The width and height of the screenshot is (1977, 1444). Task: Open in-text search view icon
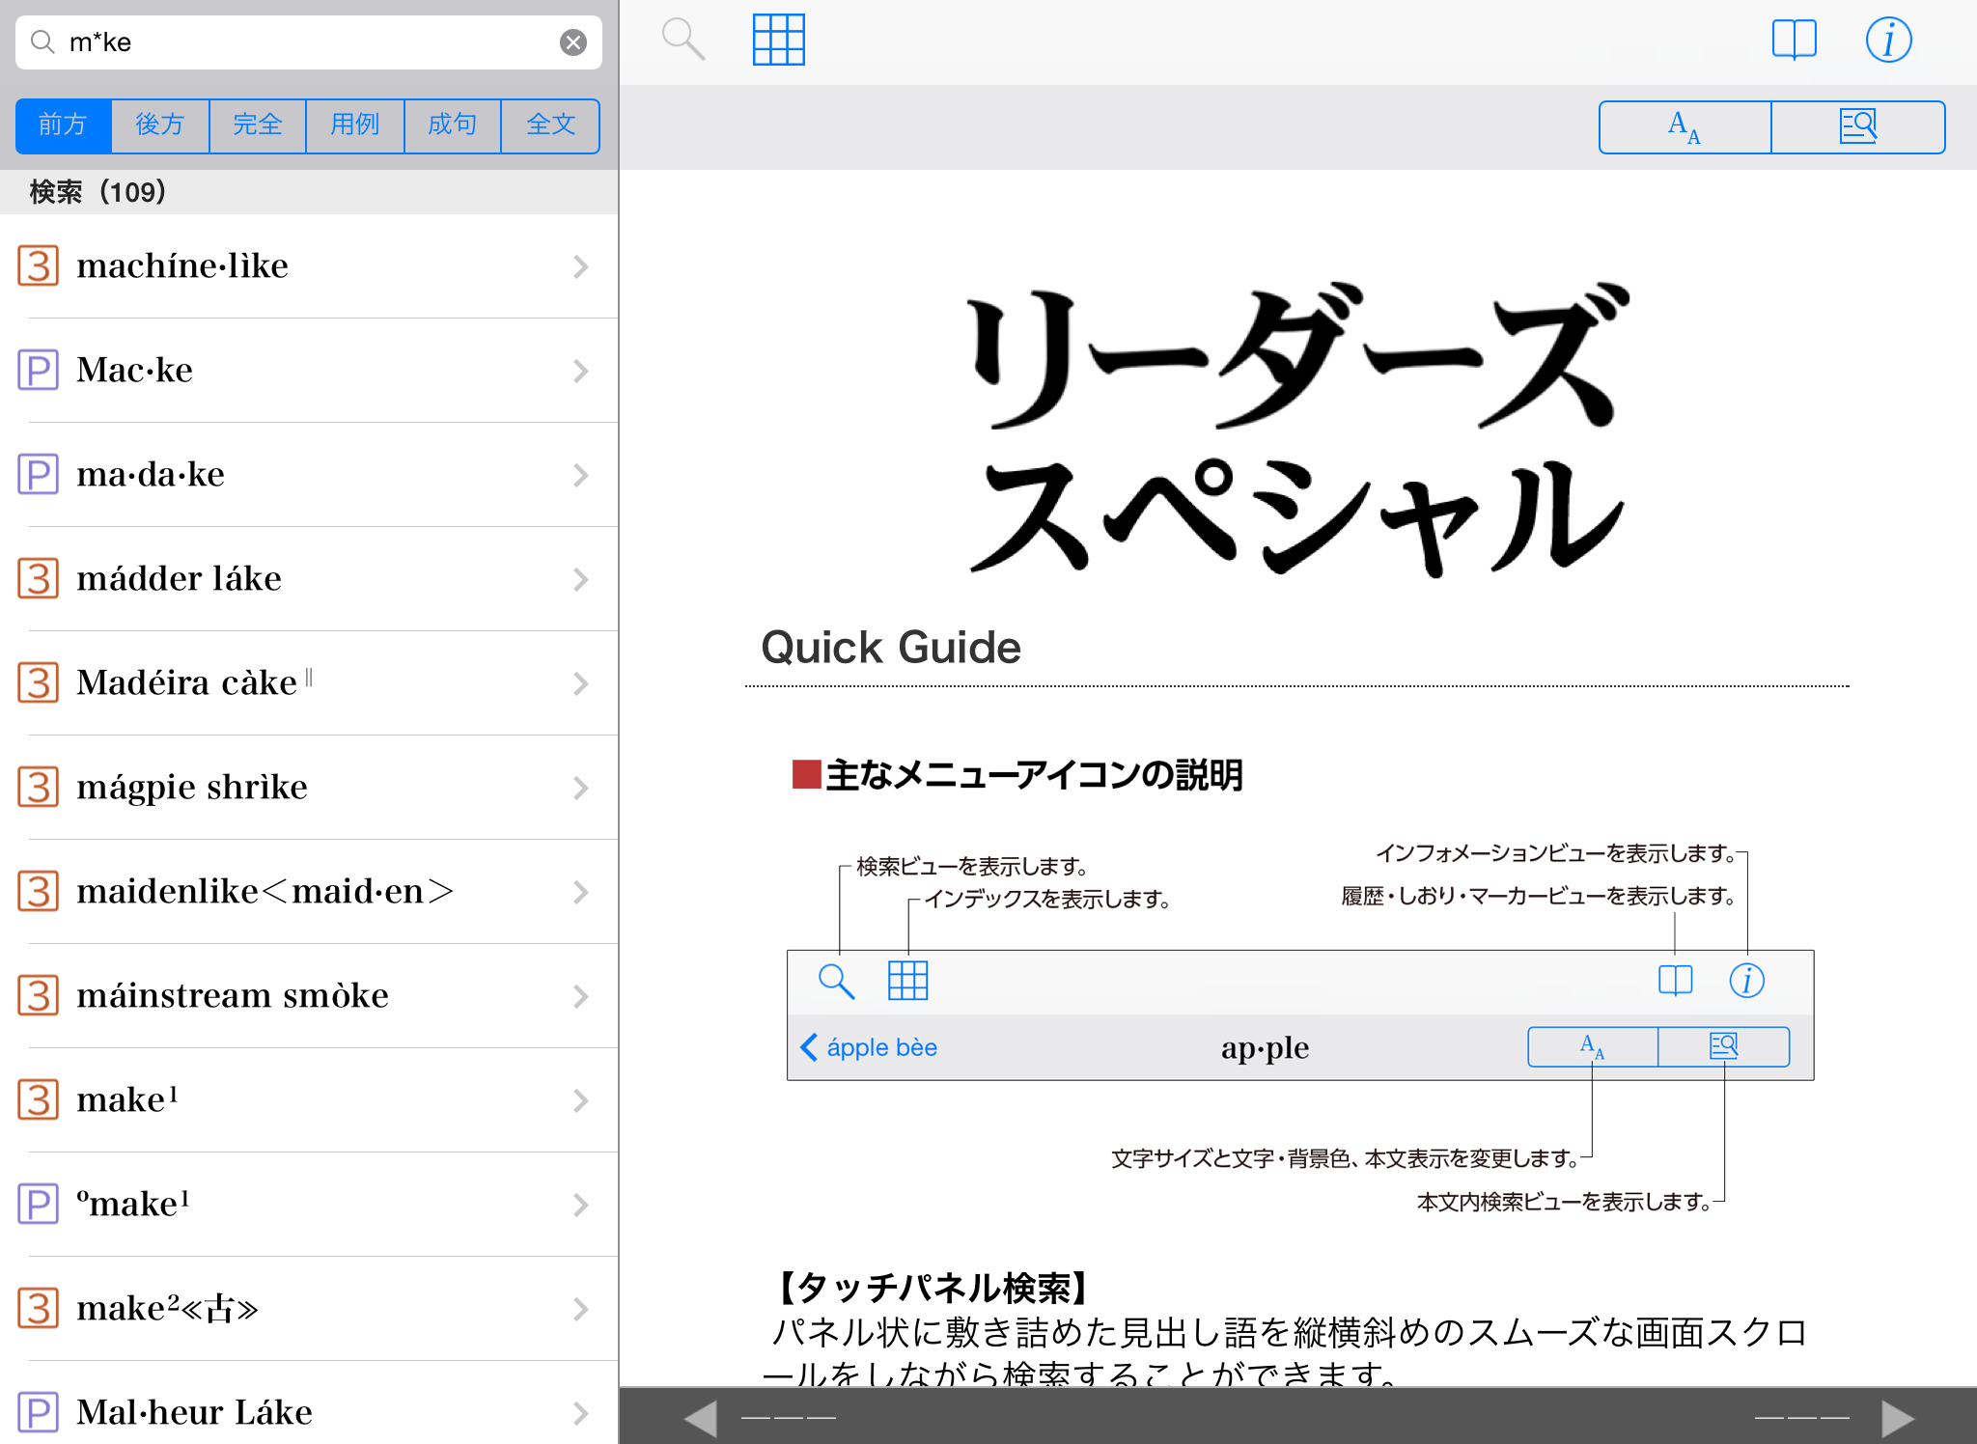pyautogui.click(x=1857, y=127)
